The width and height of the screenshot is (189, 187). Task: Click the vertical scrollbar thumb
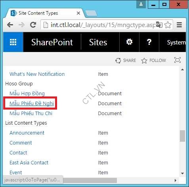point(183,136)
